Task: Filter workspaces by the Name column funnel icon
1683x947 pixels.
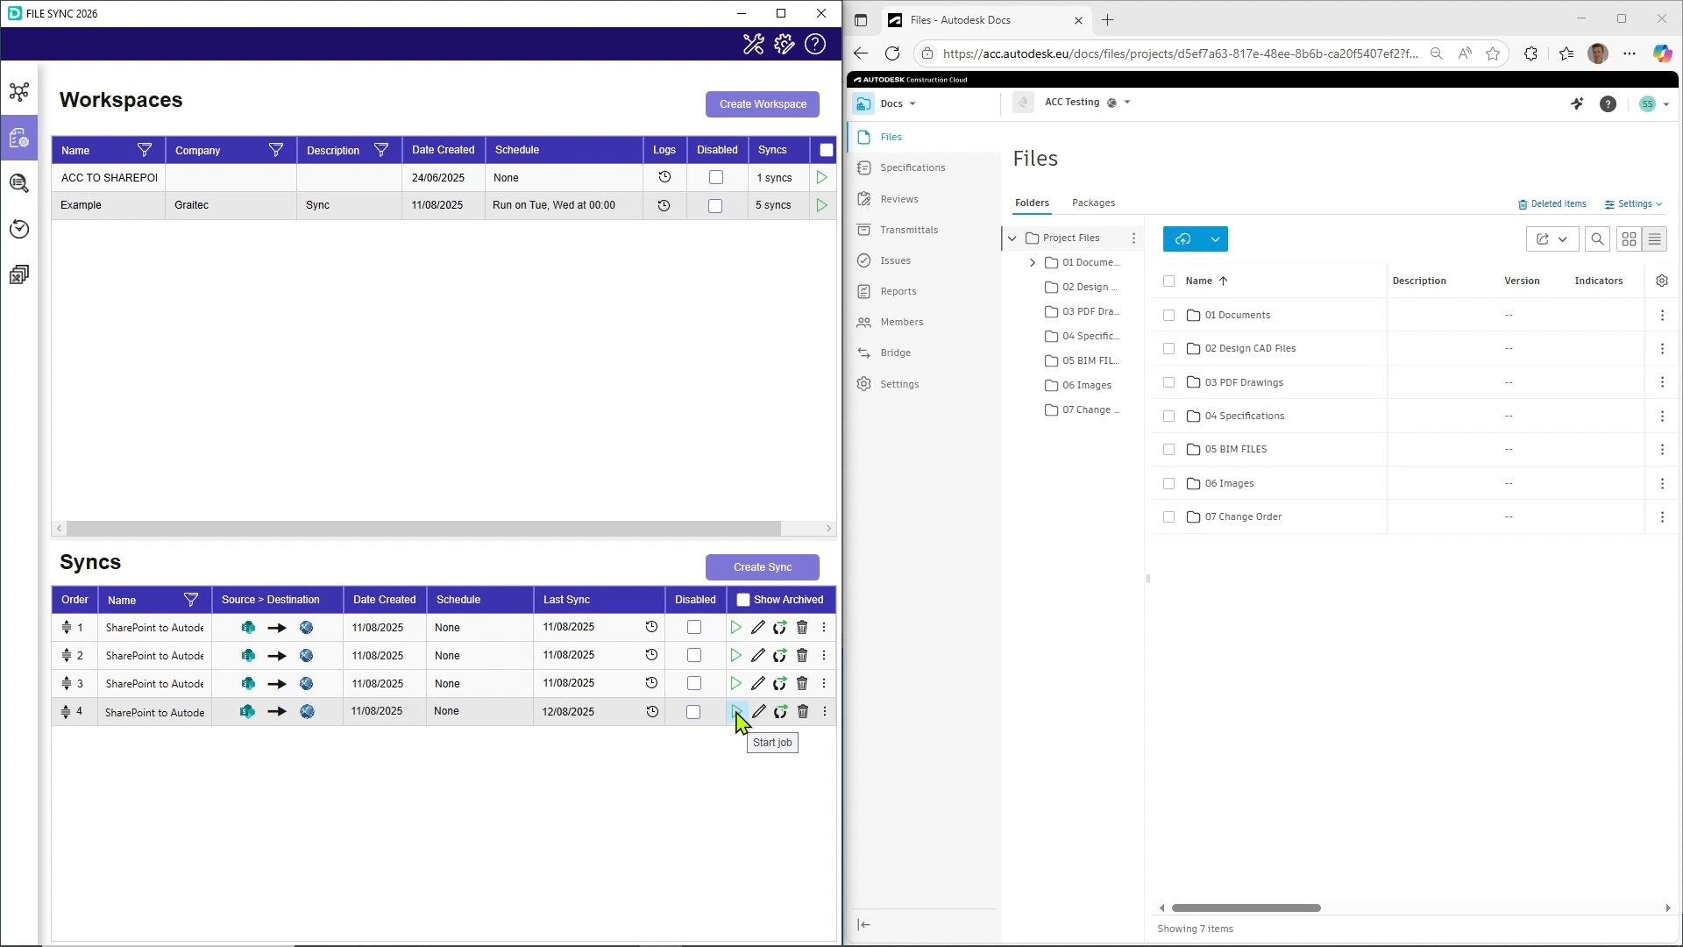Action: (145, 150)
